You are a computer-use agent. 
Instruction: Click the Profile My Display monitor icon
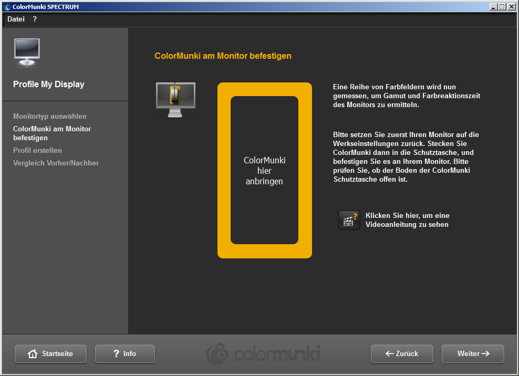point(27,53)
